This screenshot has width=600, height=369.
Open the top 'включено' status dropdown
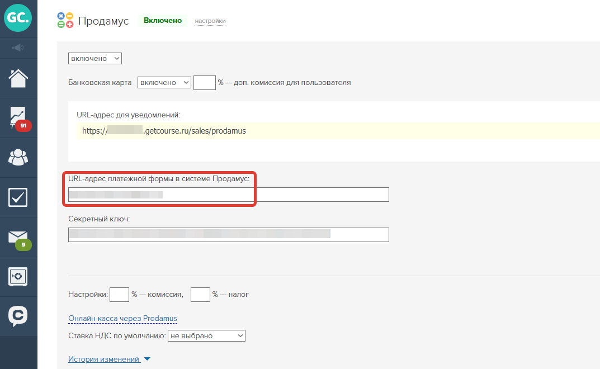(95, 59)
